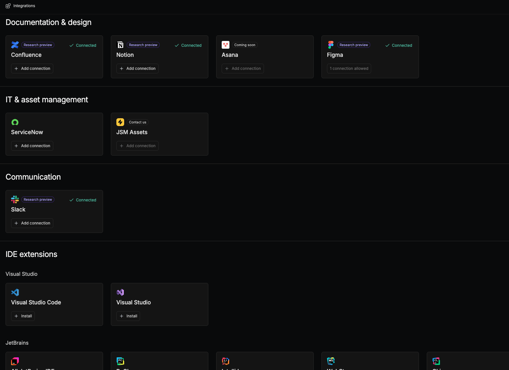The height and width of the screenshot is (370, 509).
Task: Click the Coming soon badge on Asana
Action: click(x=245, y=45)
